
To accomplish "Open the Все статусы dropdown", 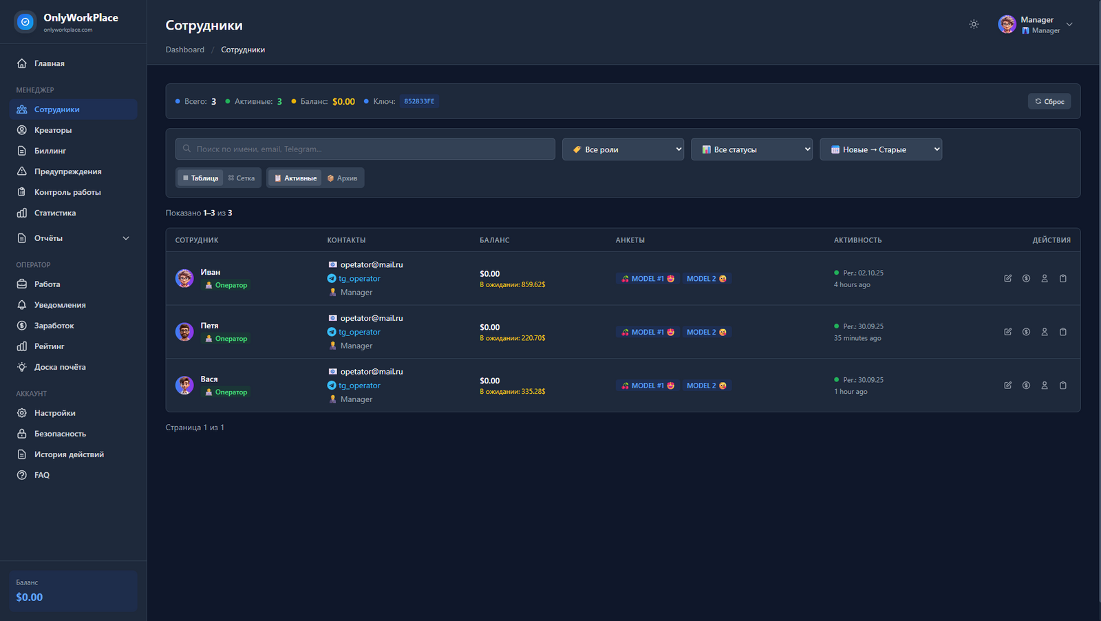I will [751, 149].
